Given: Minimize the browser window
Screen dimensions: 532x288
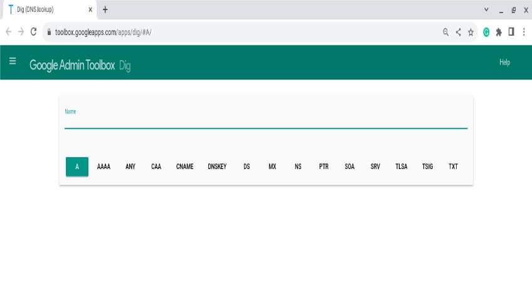Looking at the screenshot, I should coord(501,11).
